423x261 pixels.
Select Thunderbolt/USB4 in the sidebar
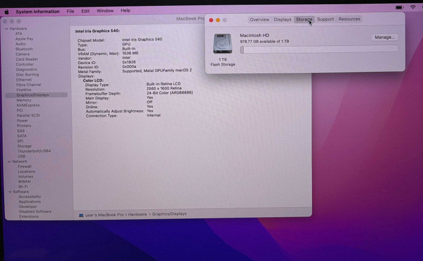[34, 151]
